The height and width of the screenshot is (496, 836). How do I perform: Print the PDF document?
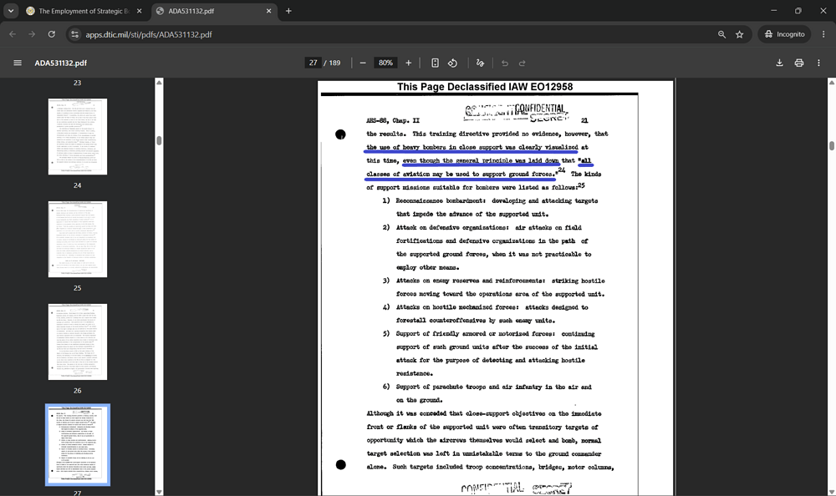click(799, 63)
